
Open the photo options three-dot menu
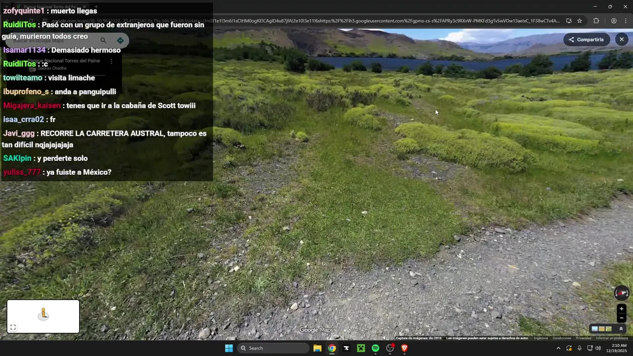pyautogui.click(x=111, y=61)
